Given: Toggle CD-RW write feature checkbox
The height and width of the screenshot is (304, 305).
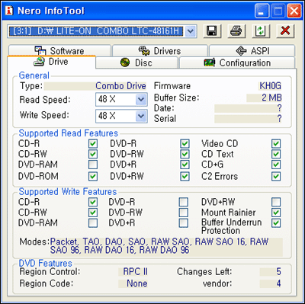Looking at the screenshot, I should [93, 213].
